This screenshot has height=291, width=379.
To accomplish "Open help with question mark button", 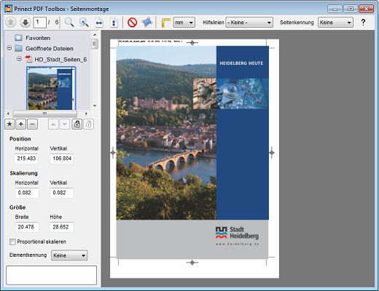I will pos(363,23).
